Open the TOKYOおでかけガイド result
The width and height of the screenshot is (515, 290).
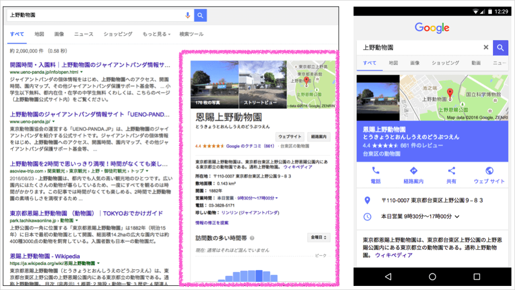tap(86, 214)
